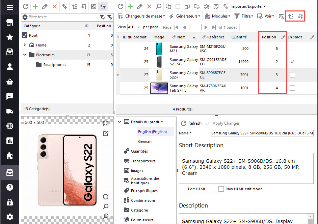
Task: Open customers person icon in sidebar
Action: (x=9, y=67)
